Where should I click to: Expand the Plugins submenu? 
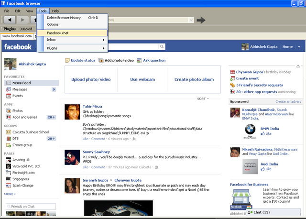pyautogui.click(x=75, y=48)
